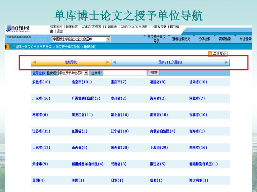
Task: Open the 浙江省(5) link
Action: pyautogui.click(x=158, y=164)
